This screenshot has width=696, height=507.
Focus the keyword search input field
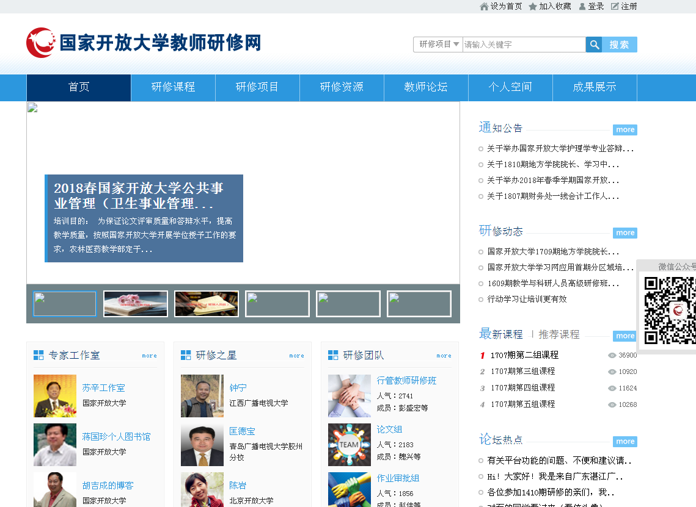tap(524, 45)
